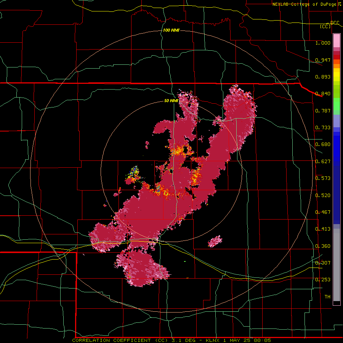Click the DCC label above the legend

(x=335, y=23)
